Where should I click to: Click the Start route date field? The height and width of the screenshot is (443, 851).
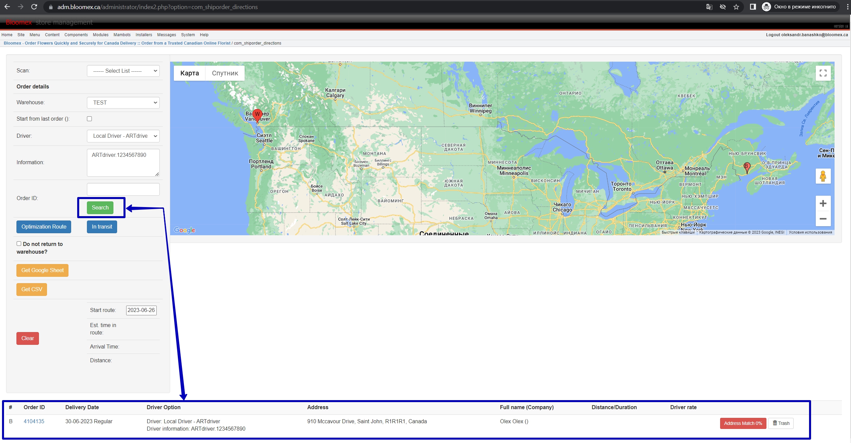(141, 310)
